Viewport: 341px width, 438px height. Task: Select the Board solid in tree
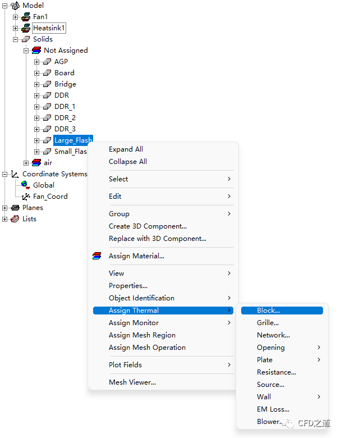[x=64, y=73]
